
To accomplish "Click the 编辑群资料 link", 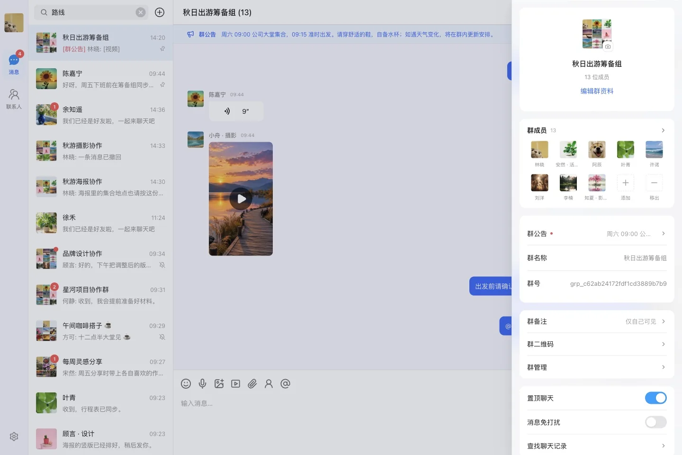I will 597,91.
